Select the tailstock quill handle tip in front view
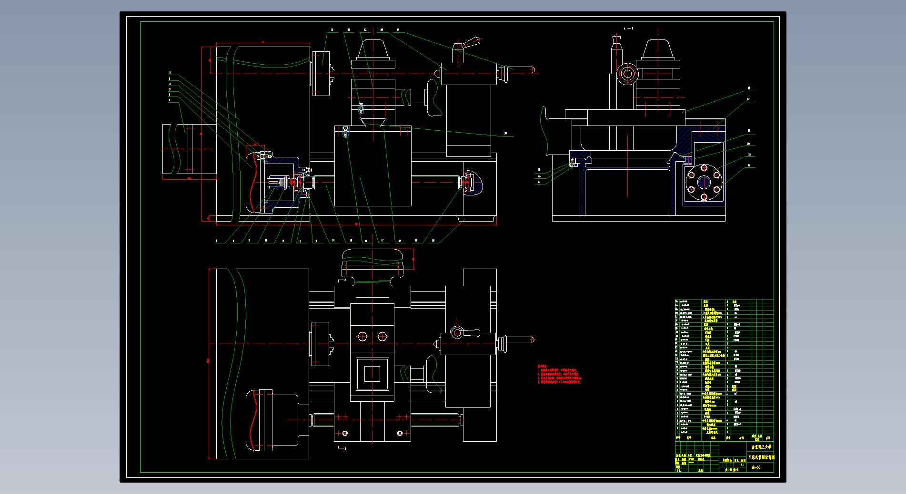Screen dimensions: 906x494 (x=522, y=70)
